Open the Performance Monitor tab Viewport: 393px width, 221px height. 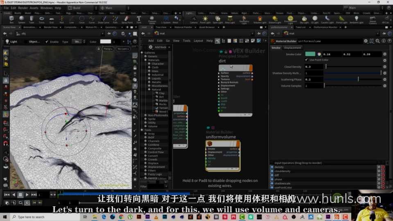tap(325, 27)
